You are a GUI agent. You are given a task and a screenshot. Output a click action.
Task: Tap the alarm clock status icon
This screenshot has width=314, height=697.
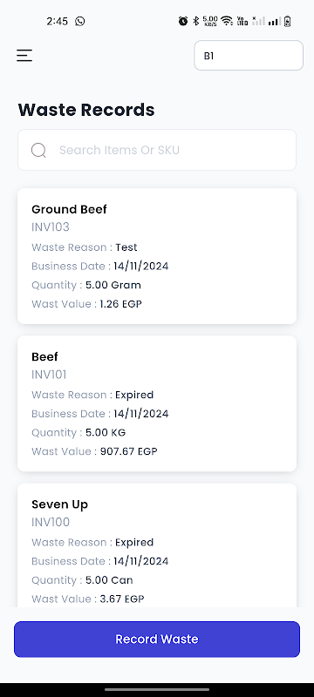(183, 21)
